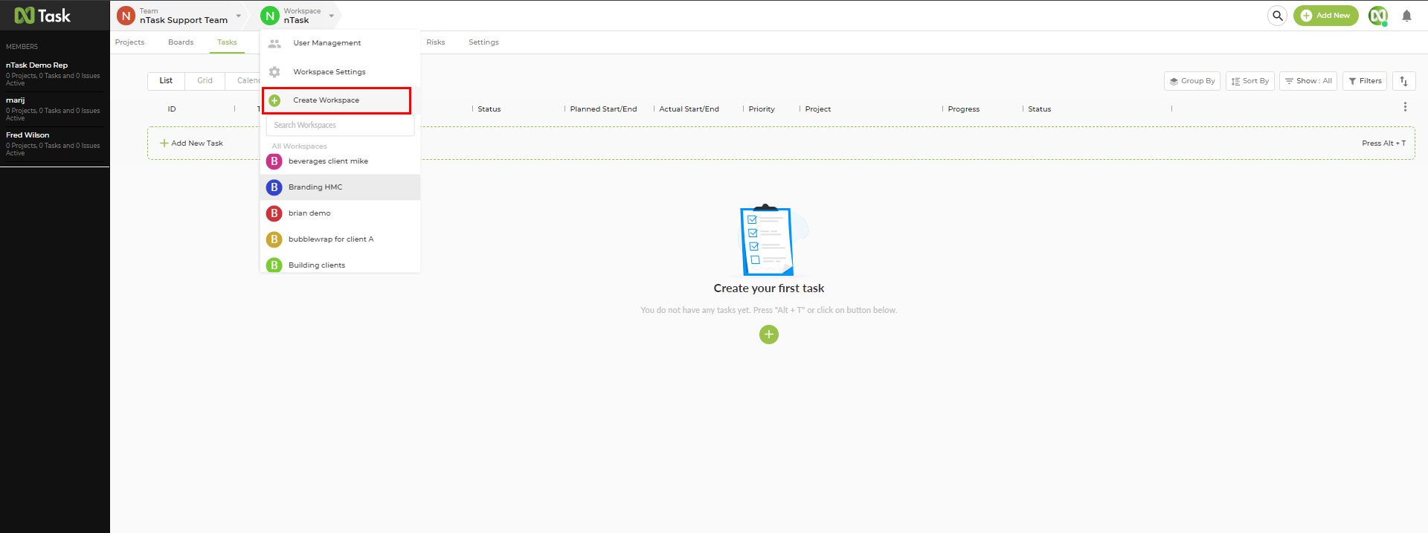
Task: Open the Group By dropdown
Action: point(1192,81)
